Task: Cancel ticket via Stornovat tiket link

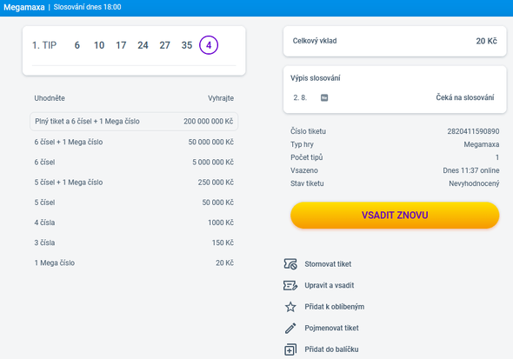Action: click(328, 264)
